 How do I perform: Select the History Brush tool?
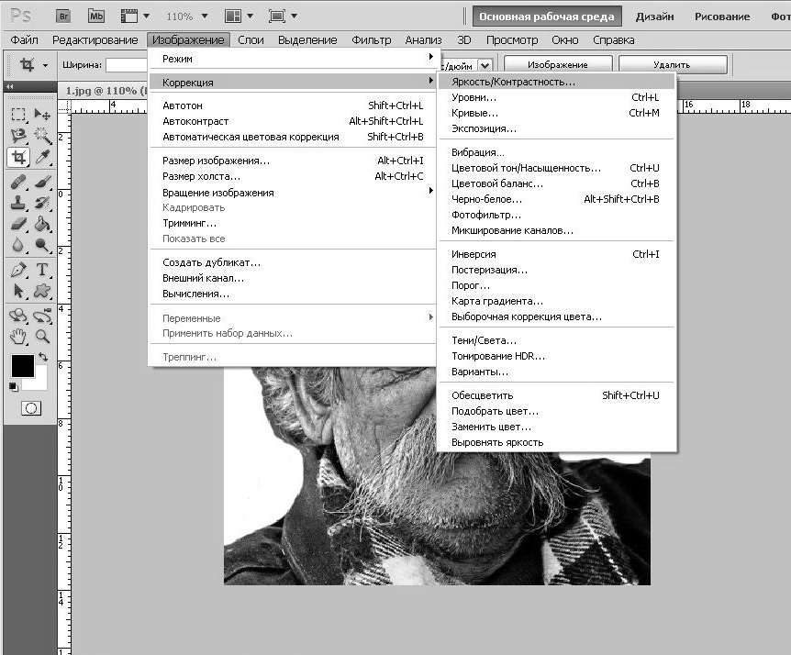pyautogui.click(x=42, y=202)
